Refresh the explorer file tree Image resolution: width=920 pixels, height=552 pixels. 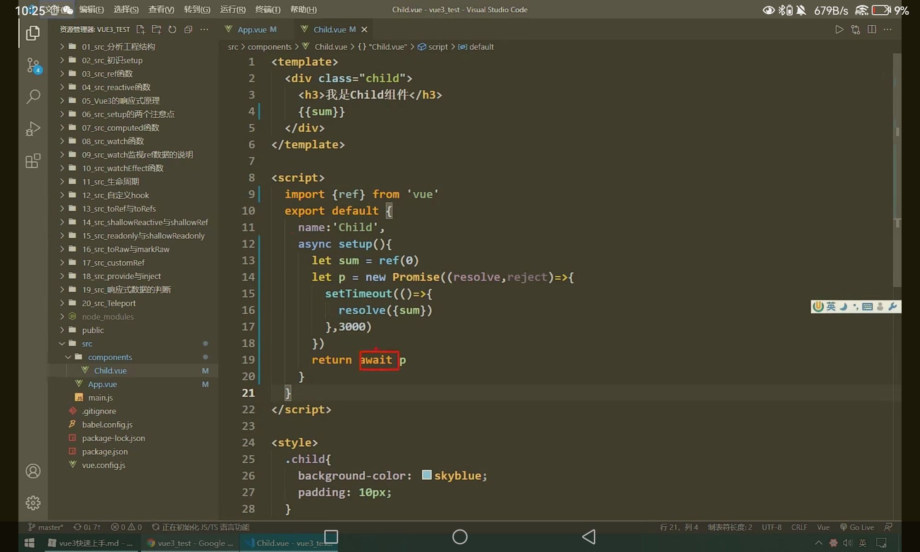click(172, 29)
